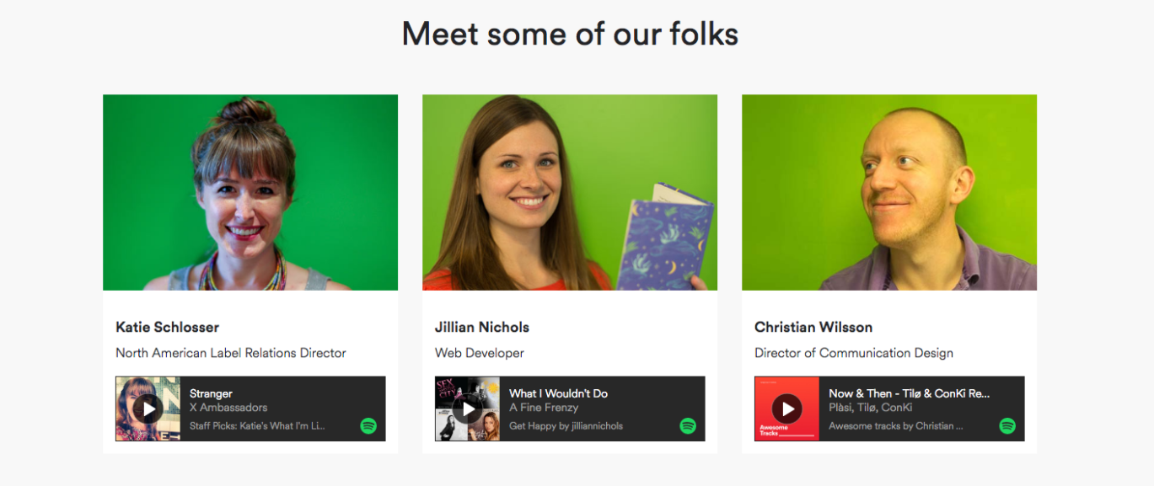Click the Jillian Nichols name heading
Screen dimensions: 1154x486
click(x=482, y=327)
